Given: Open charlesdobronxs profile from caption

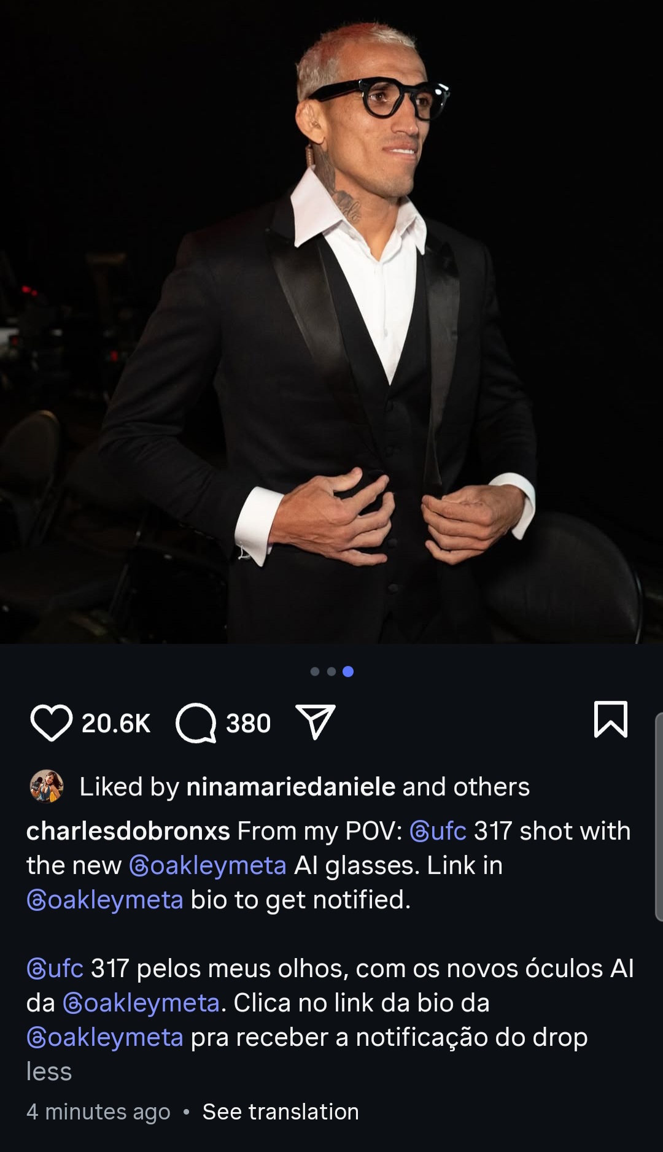Looking at the screenshot, I should [x=128, y=831].
